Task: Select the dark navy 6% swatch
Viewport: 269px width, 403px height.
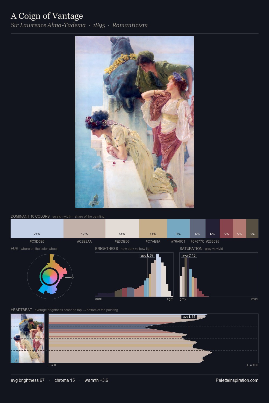Action: click(x=213, y=229)
